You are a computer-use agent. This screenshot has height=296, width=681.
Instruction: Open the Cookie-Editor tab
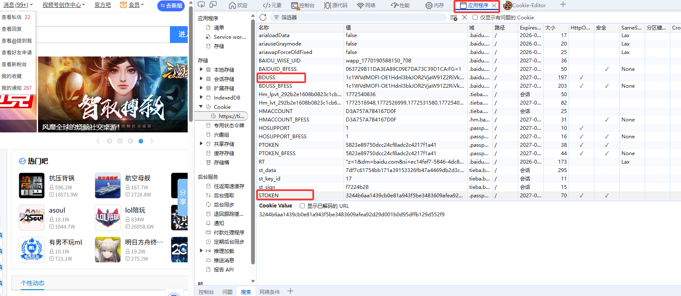point(525,5)
